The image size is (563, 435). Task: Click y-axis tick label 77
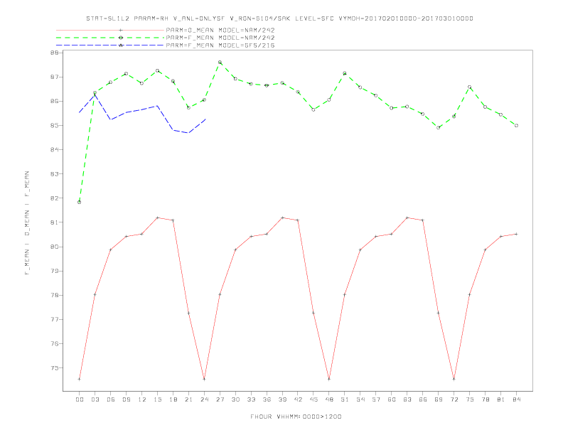tap(55, 319)
